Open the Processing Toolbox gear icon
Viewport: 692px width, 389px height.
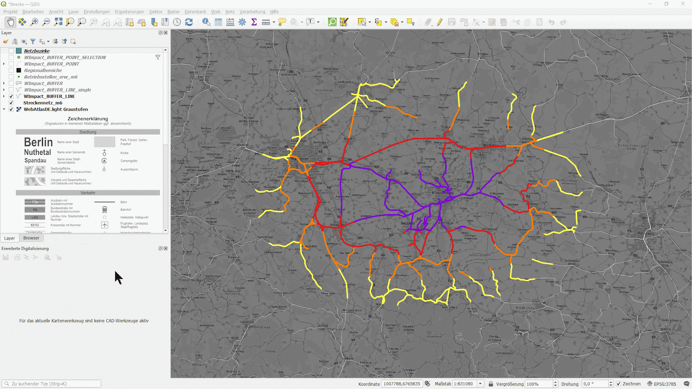242,22
